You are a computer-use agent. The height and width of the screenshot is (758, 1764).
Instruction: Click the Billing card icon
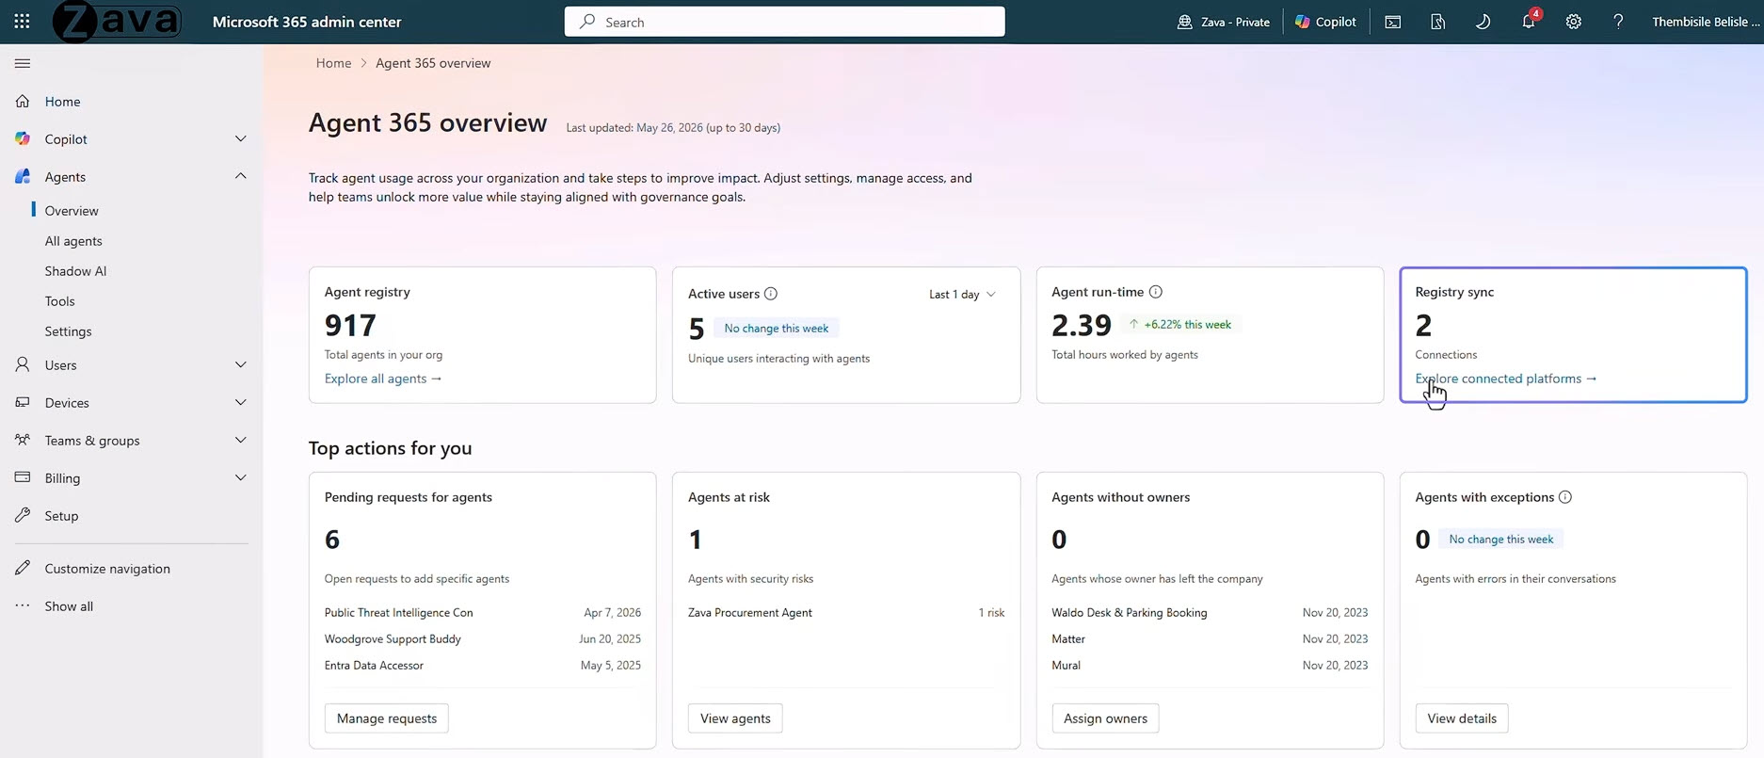coord(23,477)
